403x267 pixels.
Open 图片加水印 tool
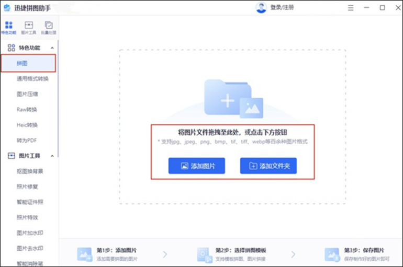[30, 233]
